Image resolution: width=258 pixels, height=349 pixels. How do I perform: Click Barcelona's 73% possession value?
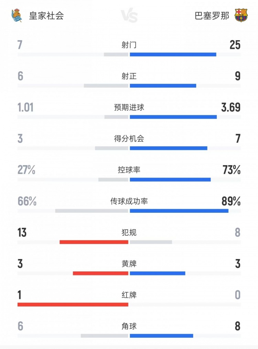232,170
